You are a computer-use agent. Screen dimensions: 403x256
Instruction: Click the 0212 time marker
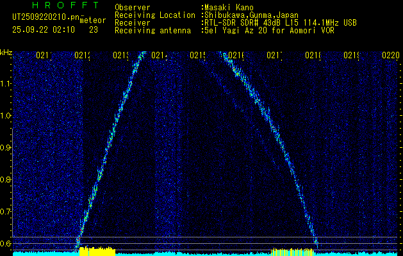(82, 55)
